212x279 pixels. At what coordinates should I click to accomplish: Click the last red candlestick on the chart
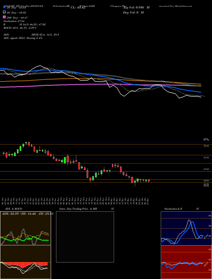coord(149,181)
